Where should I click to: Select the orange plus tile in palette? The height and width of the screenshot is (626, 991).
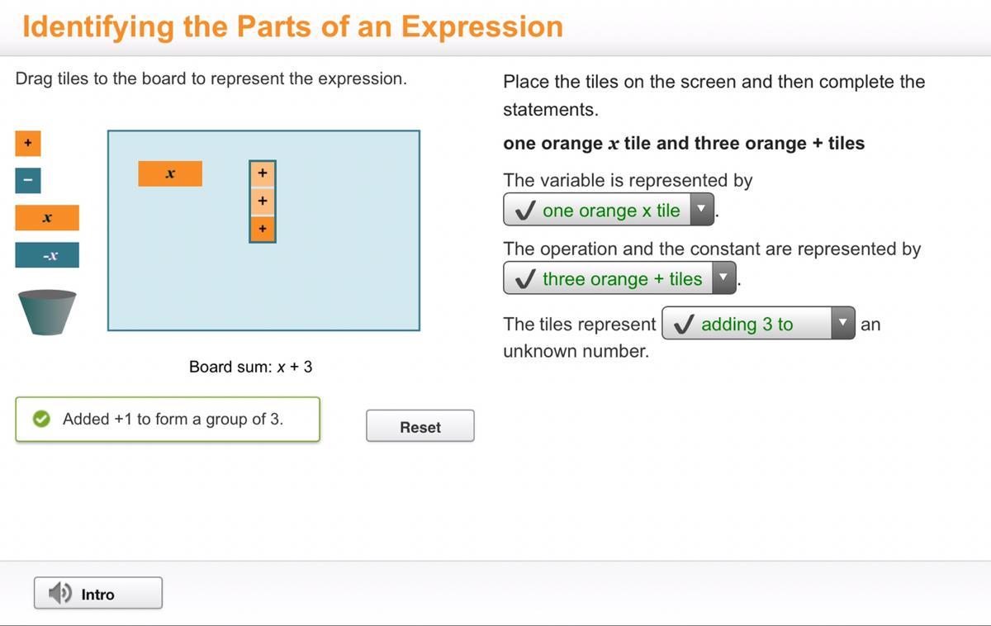[x=27, y=144]
